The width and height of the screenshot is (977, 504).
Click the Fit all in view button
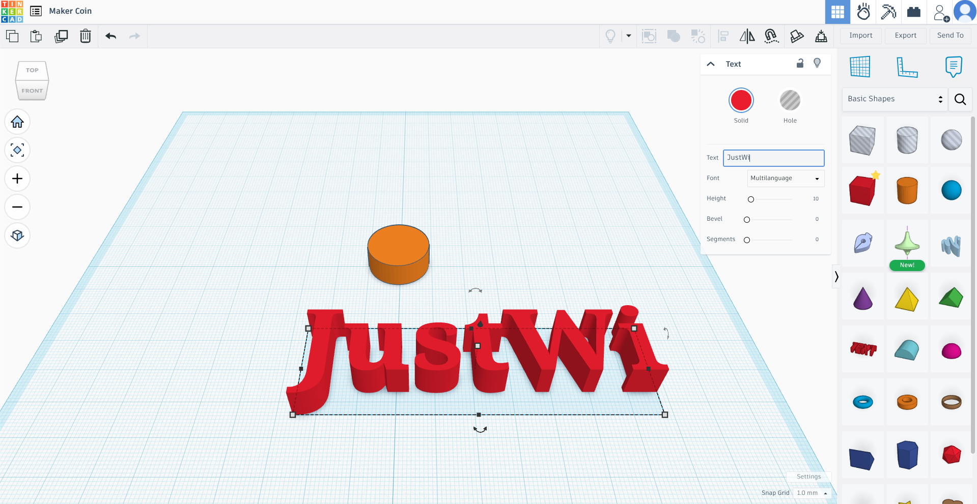pos(17,151)
